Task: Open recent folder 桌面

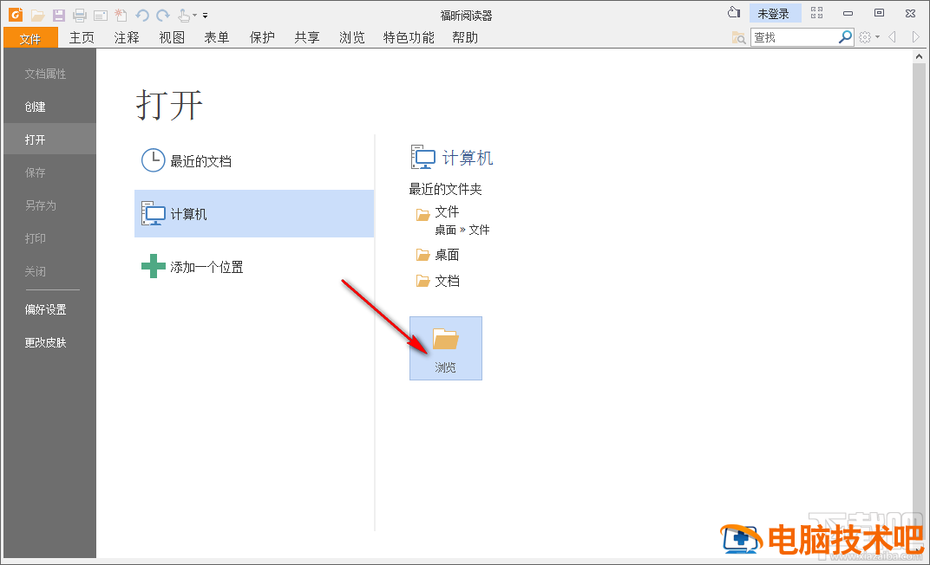Action: pyautogui.click(x=447, y=255)
